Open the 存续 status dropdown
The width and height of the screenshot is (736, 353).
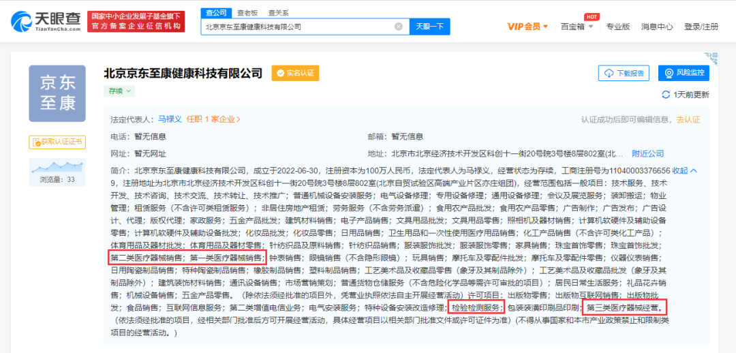point(119,90)
